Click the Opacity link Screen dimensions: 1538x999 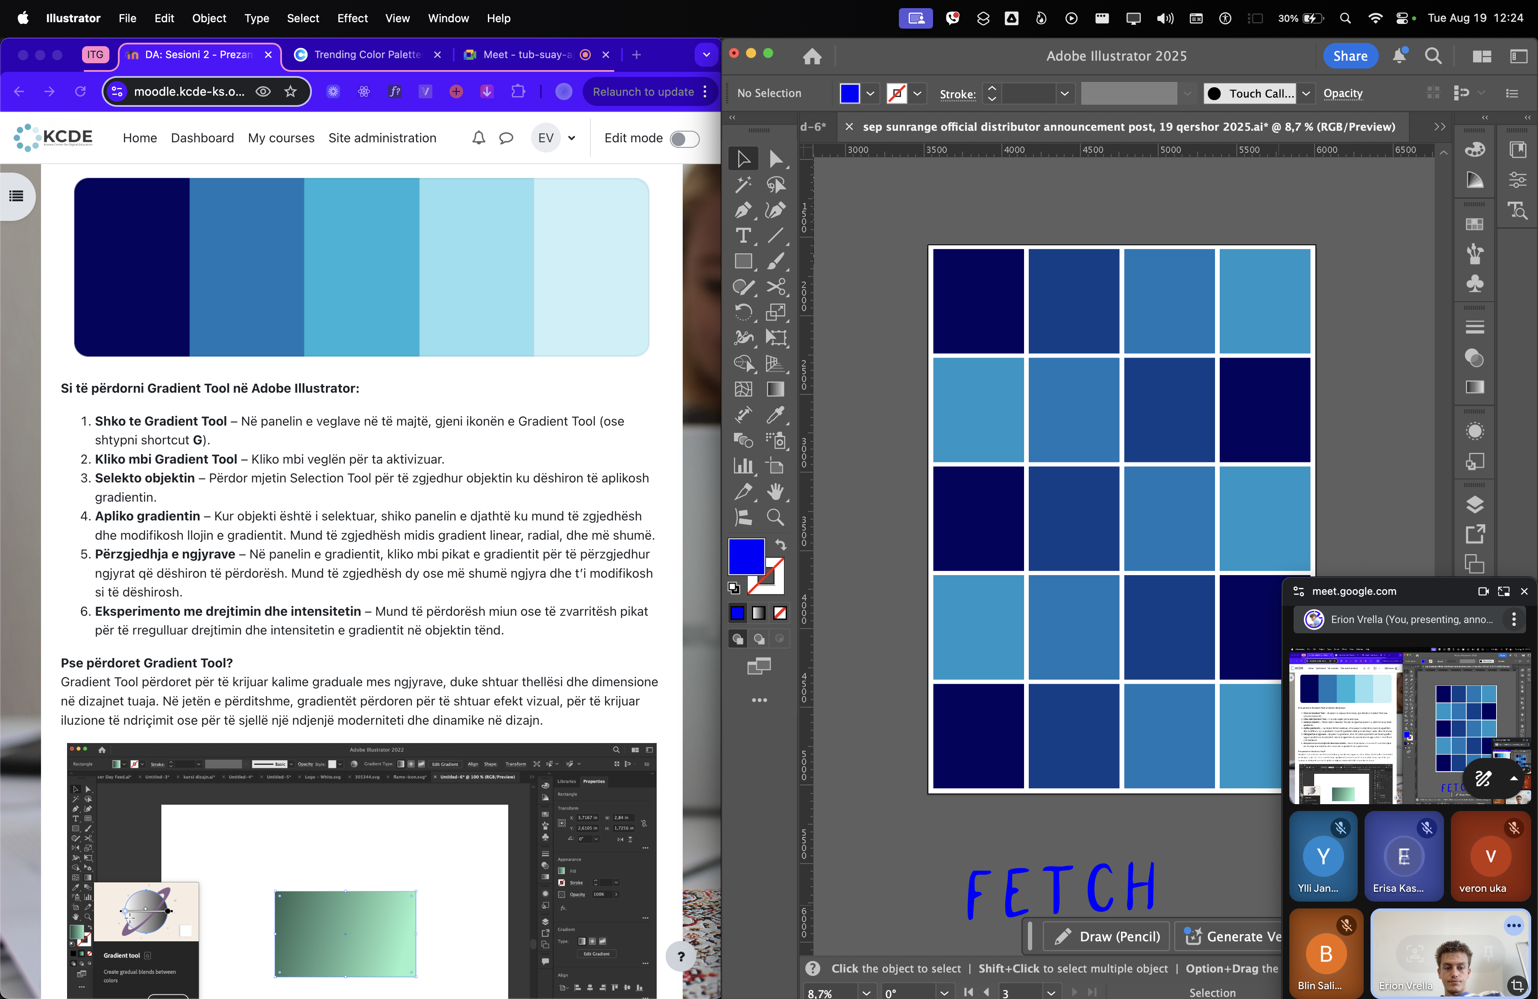point(1343,94)
